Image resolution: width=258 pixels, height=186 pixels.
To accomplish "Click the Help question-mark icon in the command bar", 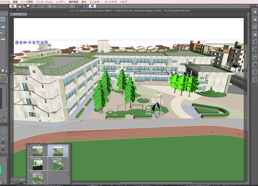I will coord(92,6).
